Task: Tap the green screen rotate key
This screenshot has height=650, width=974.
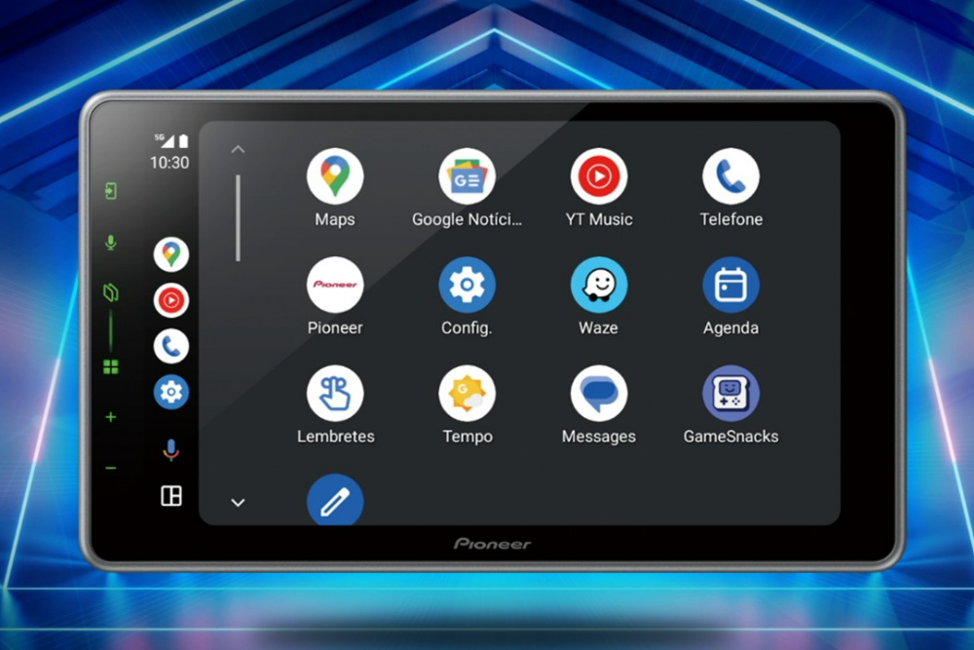Action: (111, 292)
